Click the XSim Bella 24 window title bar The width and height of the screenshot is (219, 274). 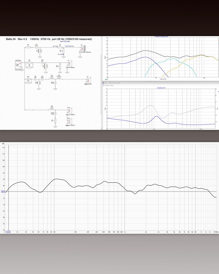click(160, 83)
